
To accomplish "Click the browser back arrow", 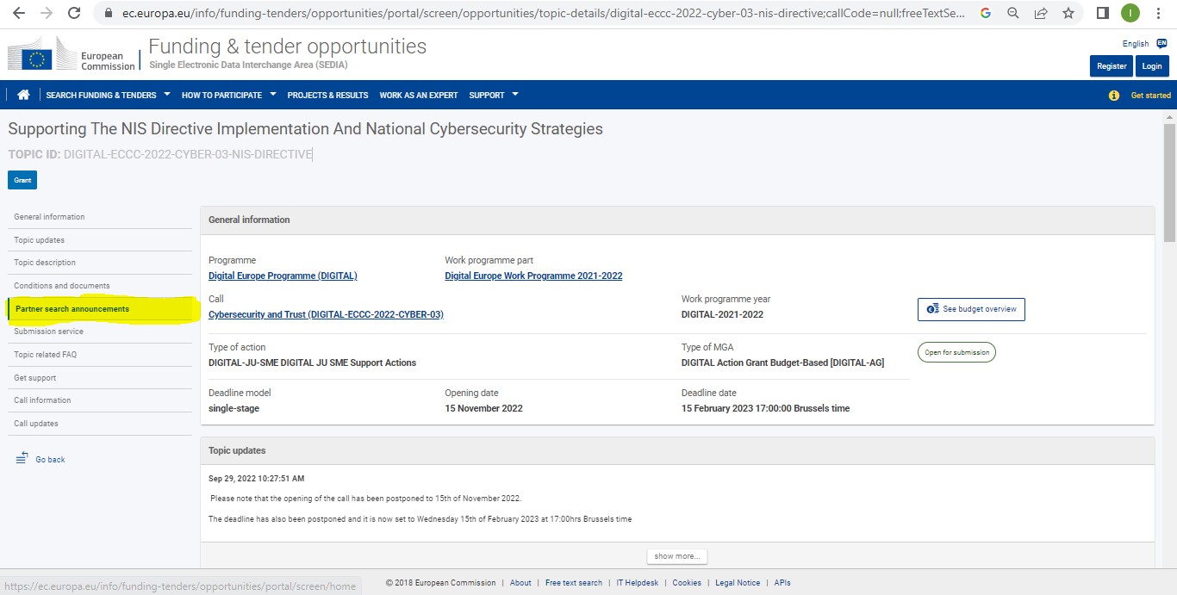I will click(18, 13).
